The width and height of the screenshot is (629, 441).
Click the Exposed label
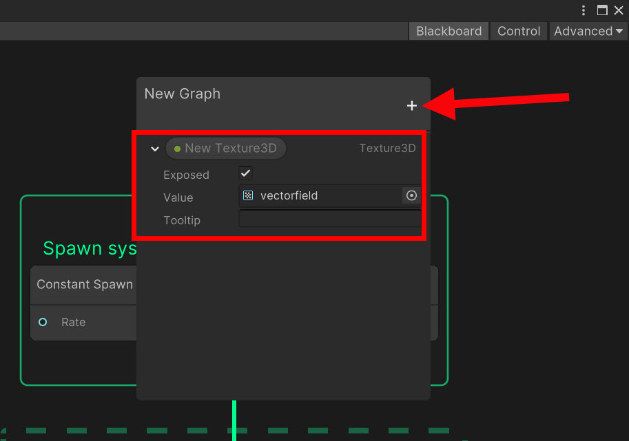[x=186, y=175]
